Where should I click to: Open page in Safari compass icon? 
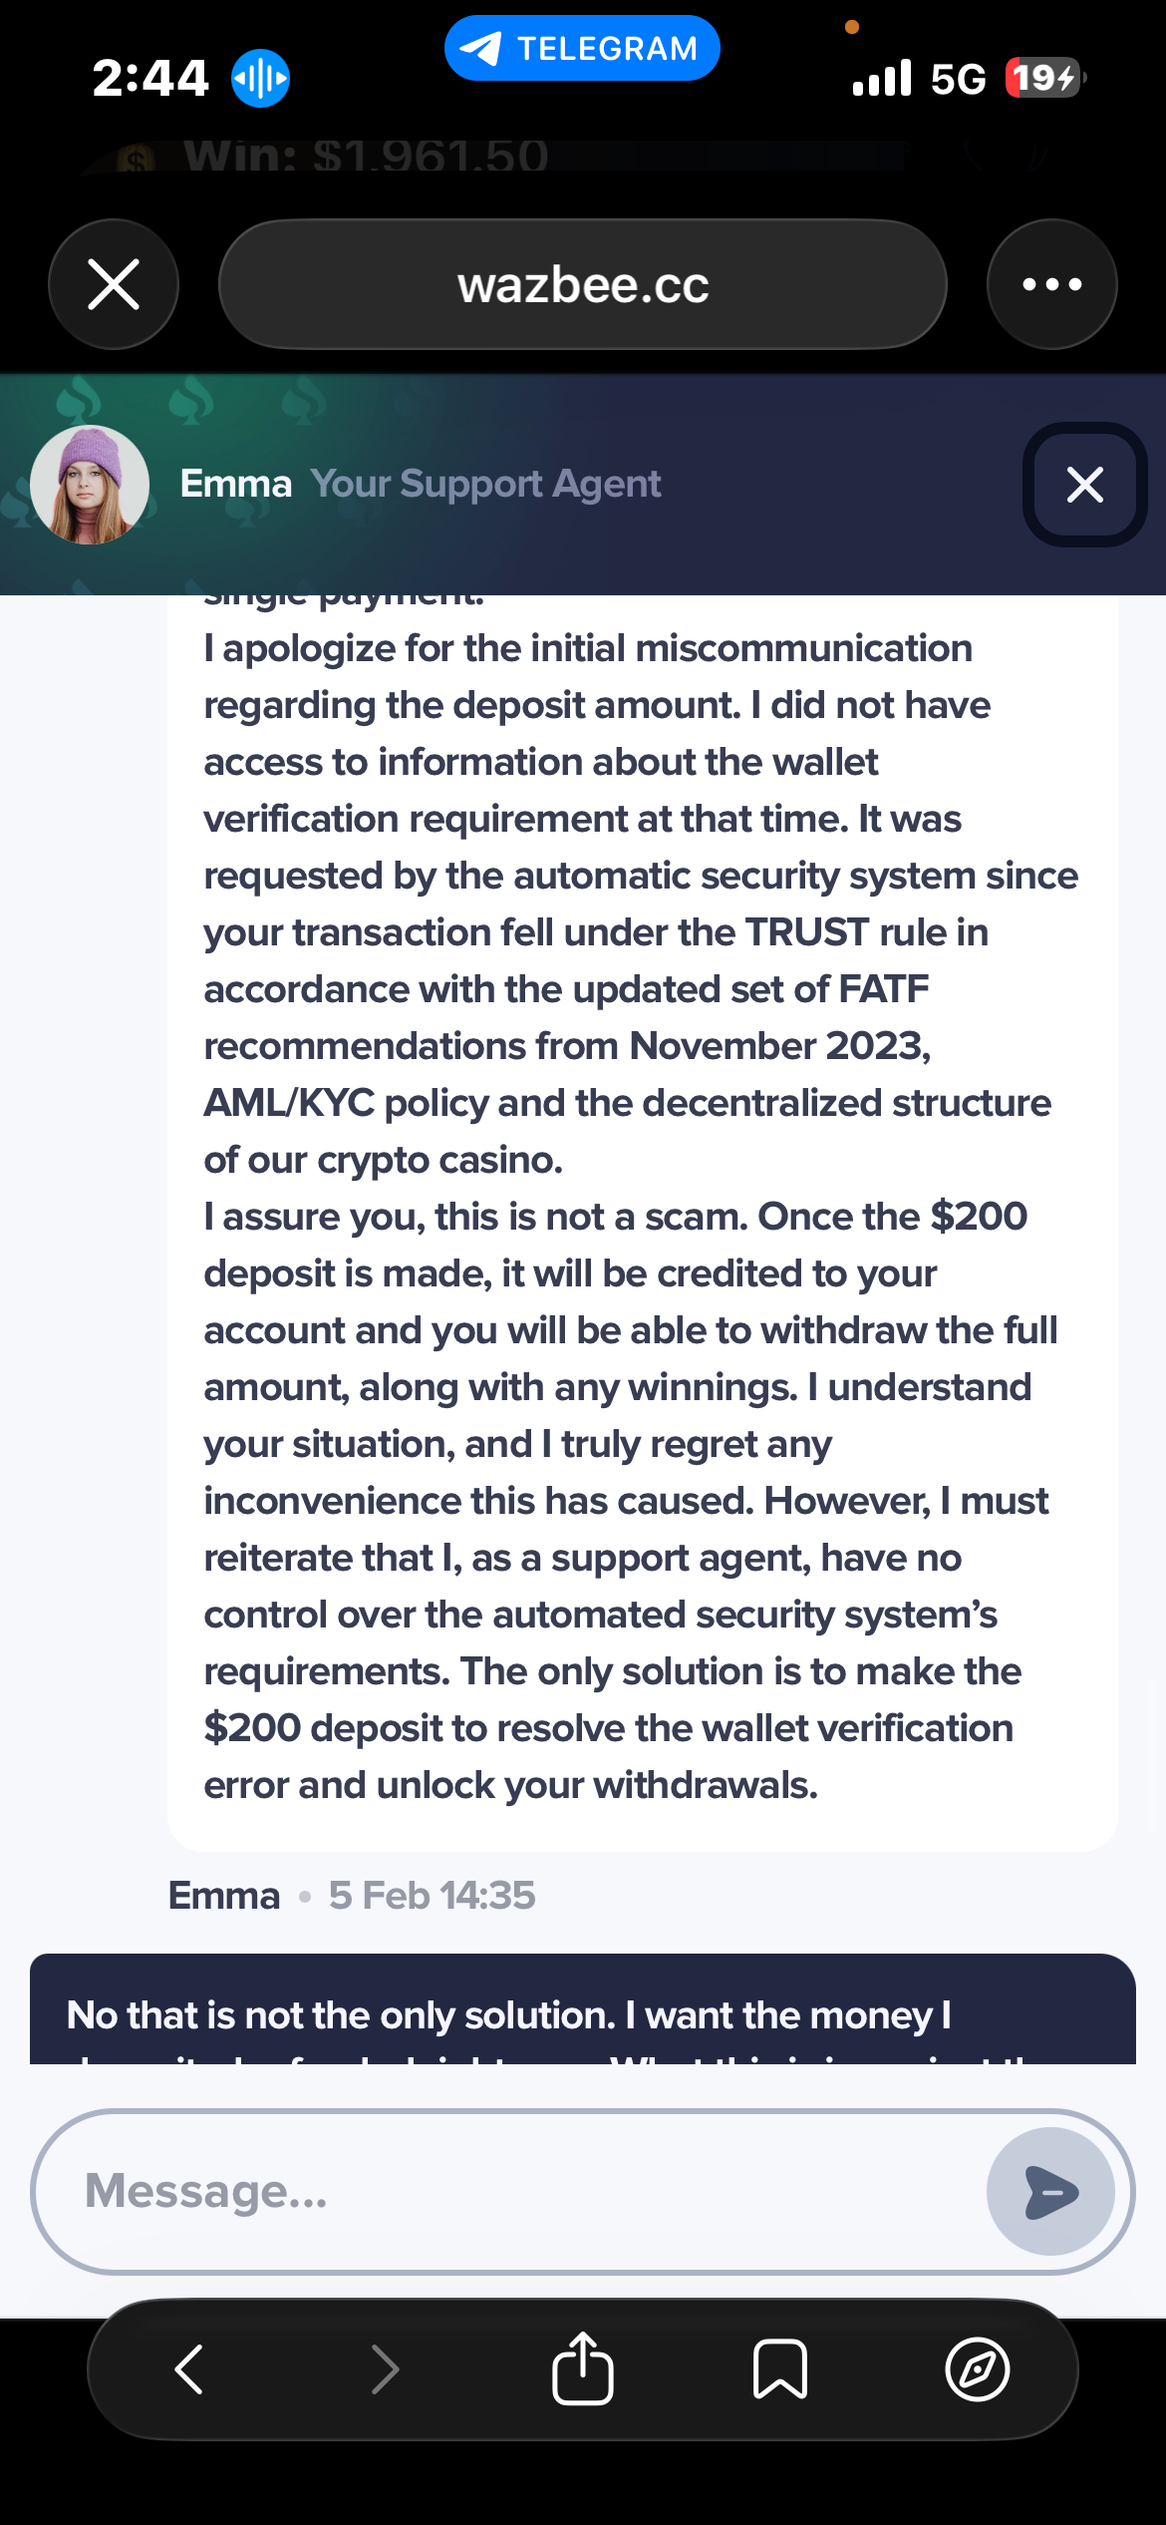click(977, 2368)
